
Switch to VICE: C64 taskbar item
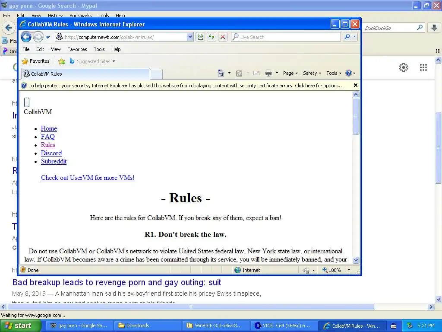click(284, 326)
